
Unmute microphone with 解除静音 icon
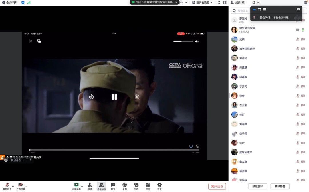coord(7,185)
